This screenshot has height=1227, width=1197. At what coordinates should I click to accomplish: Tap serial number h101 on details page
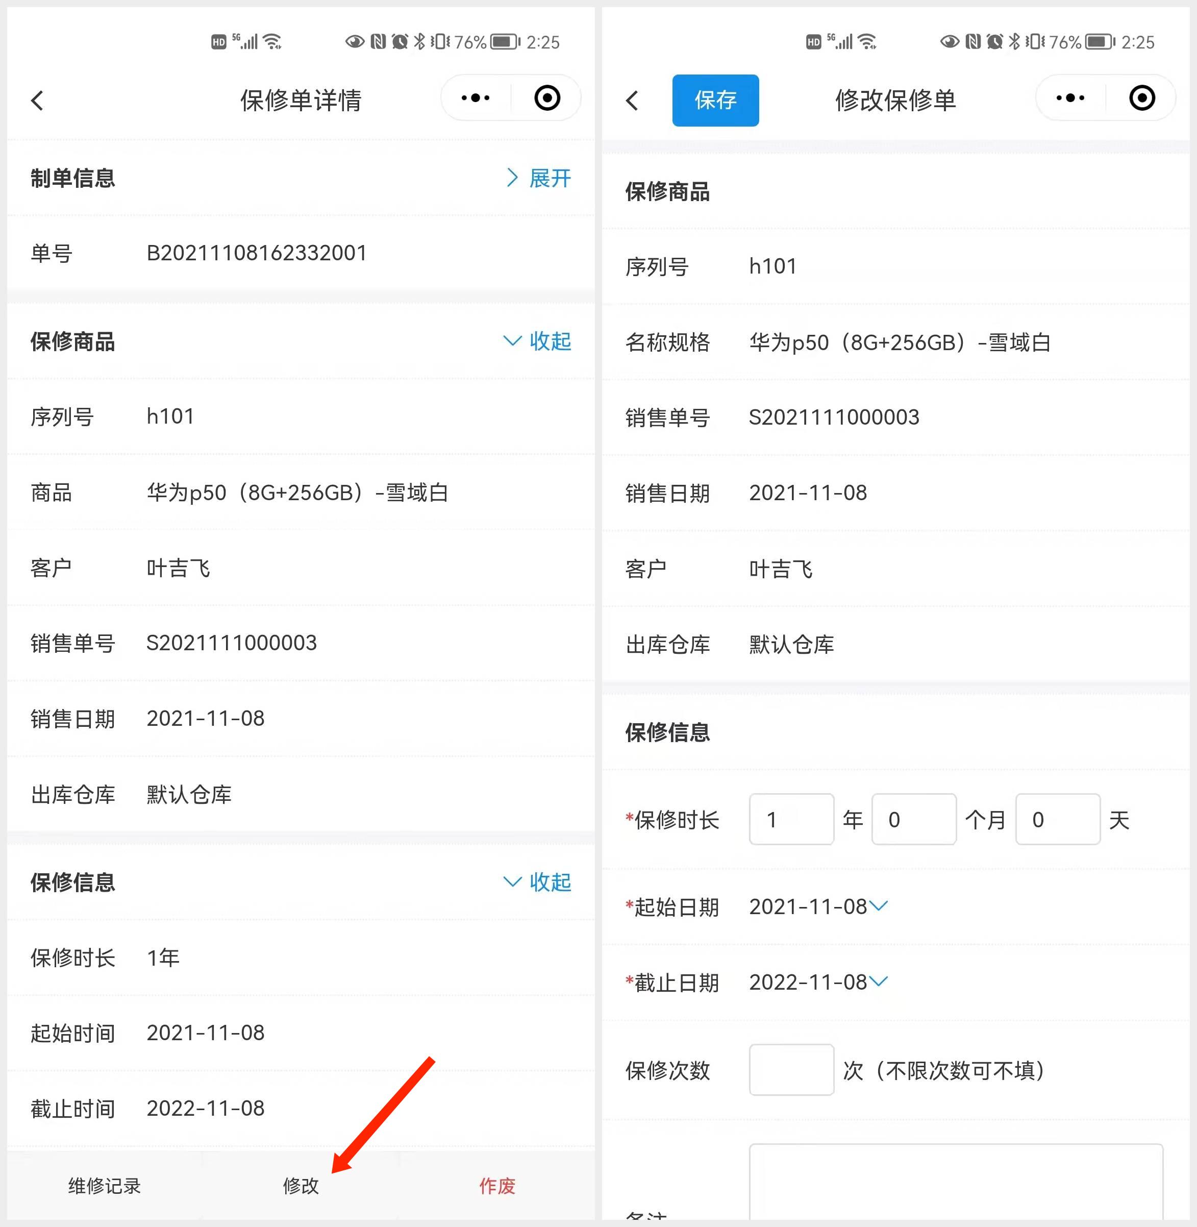[x=170, y=416]
